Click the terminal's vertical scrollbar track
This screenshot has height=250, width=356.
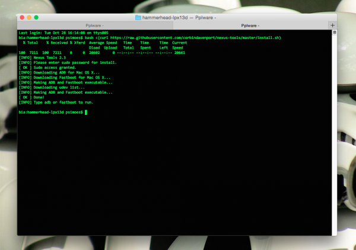[x=335, y=134]
